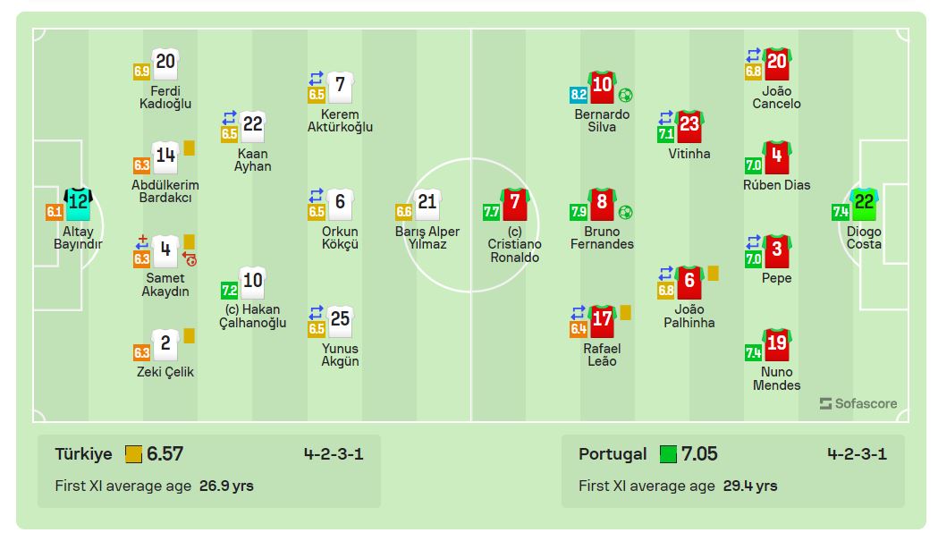Select the Portugal team name
Screen dimensions: 938x541
613,453
